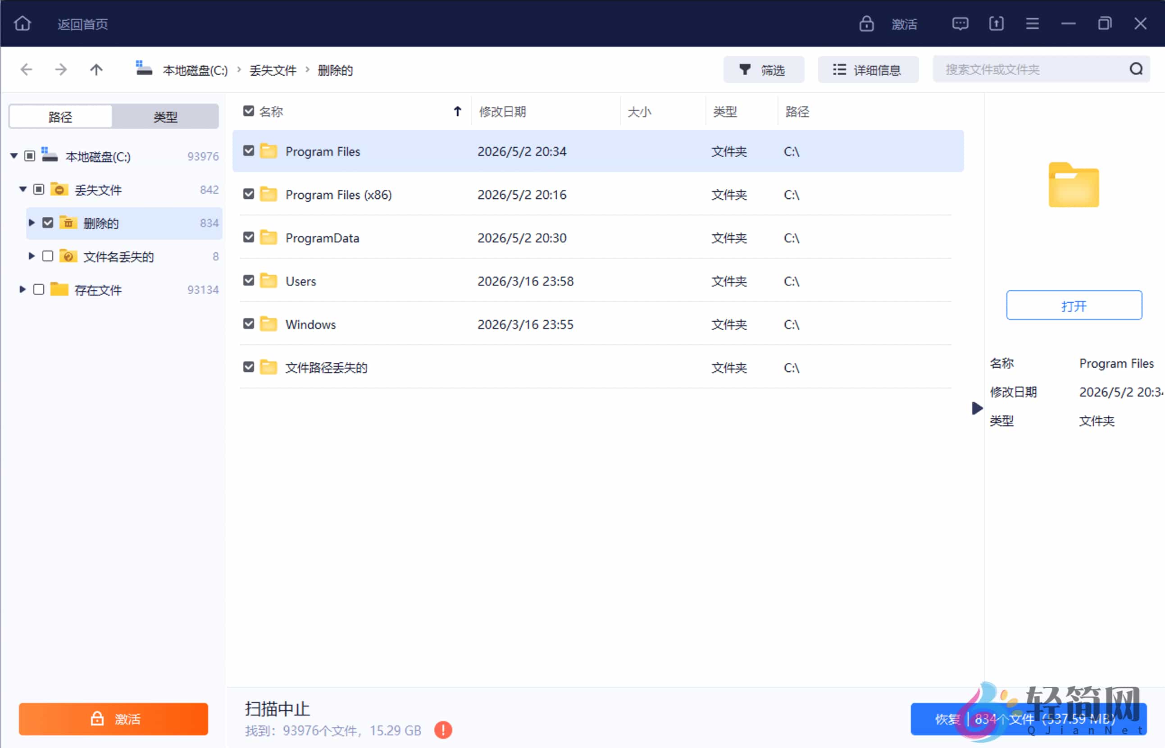This screenshot has width=1165, height=748.
Task: Go forward with the right arrow
Action: point(61,69)
